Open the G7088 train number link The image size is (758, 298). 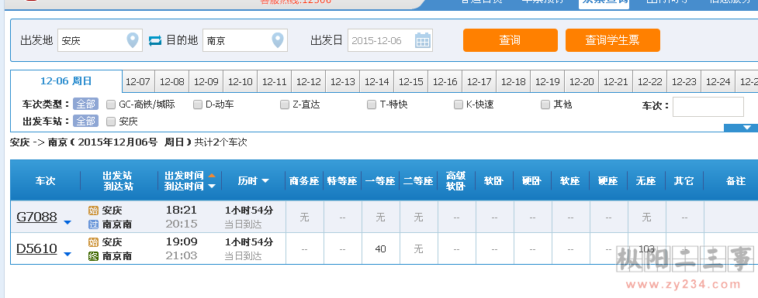pos(36,217)
